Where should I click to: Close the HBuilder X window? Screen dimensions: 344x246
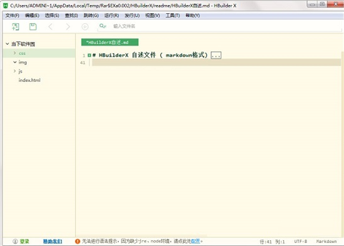pyautogui.click(x=335, y=4)
